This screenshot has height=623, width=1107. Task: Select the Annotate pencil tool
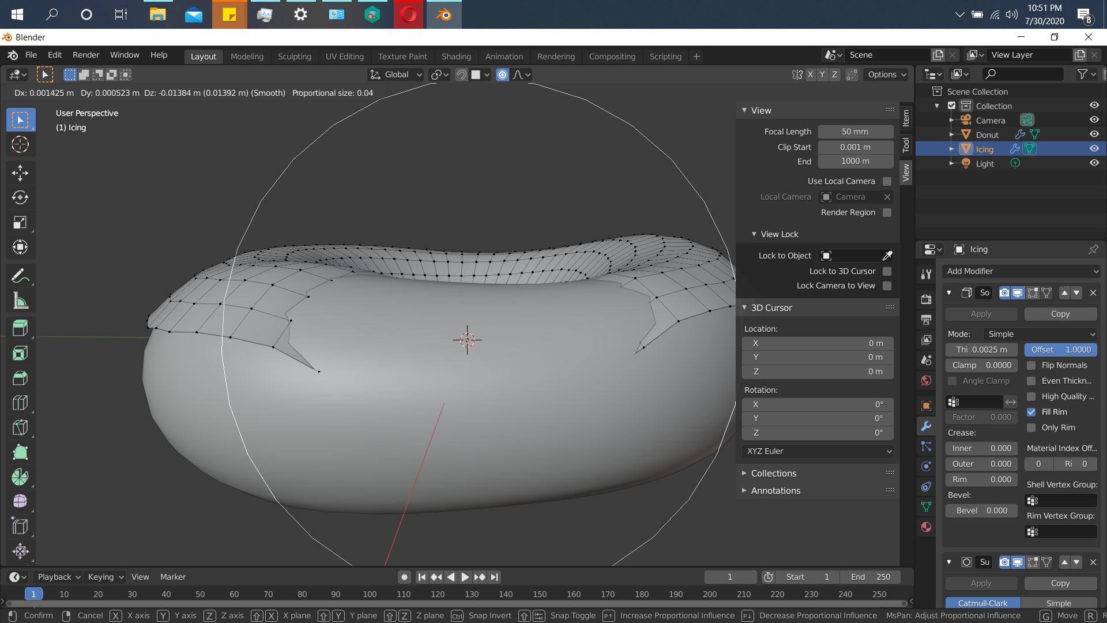click(x=20, y=276)
